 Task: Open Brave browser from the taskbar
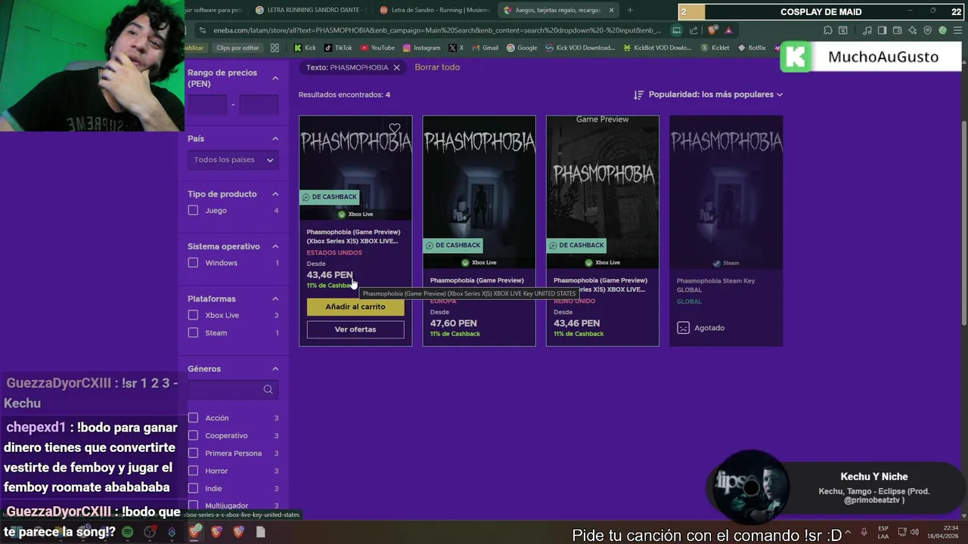pos(195,532)
